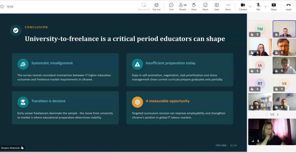Select IA participant tile
This screenshot has width=296, height=153.
coord(260,65)
